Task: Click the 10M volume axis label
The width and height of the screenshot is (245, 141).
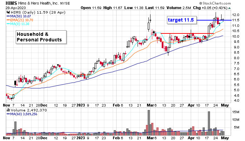Action: point(236,120)
